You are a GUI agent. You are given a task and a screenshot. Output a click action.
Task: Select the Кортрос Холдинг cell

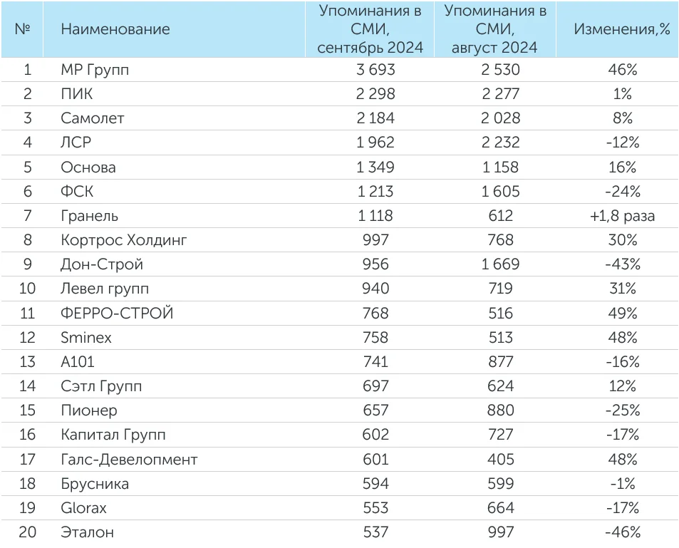point(124,240)
